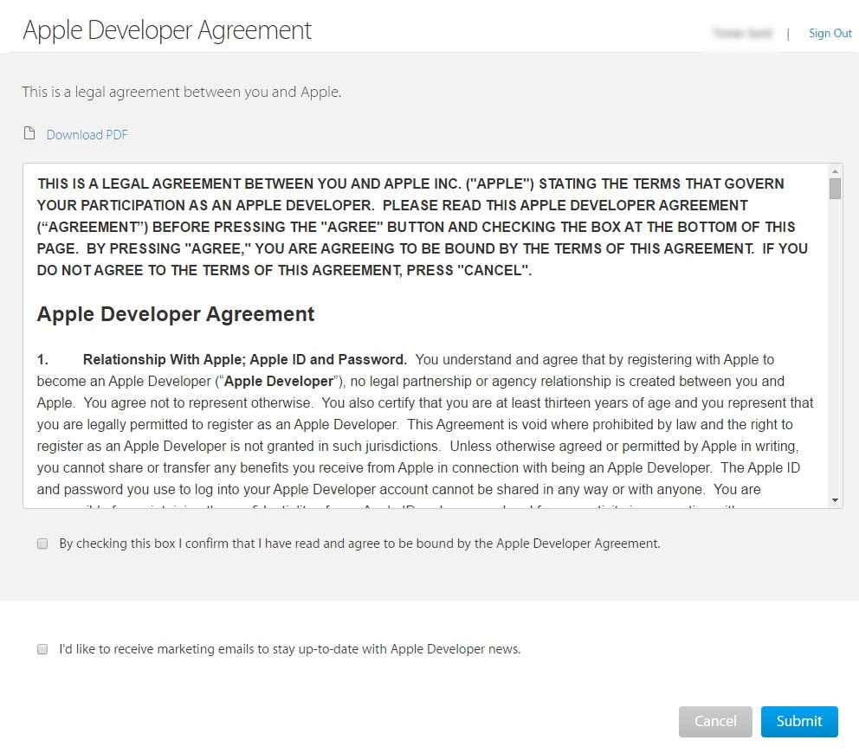Click the agreement scrollbar thumb
The image size is (859, 753).
pos(835,189)
